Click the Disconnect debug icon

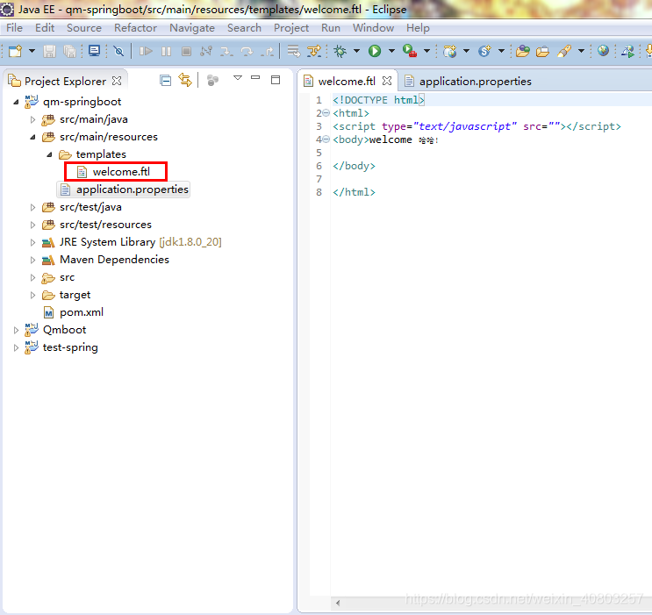(206, 51)
